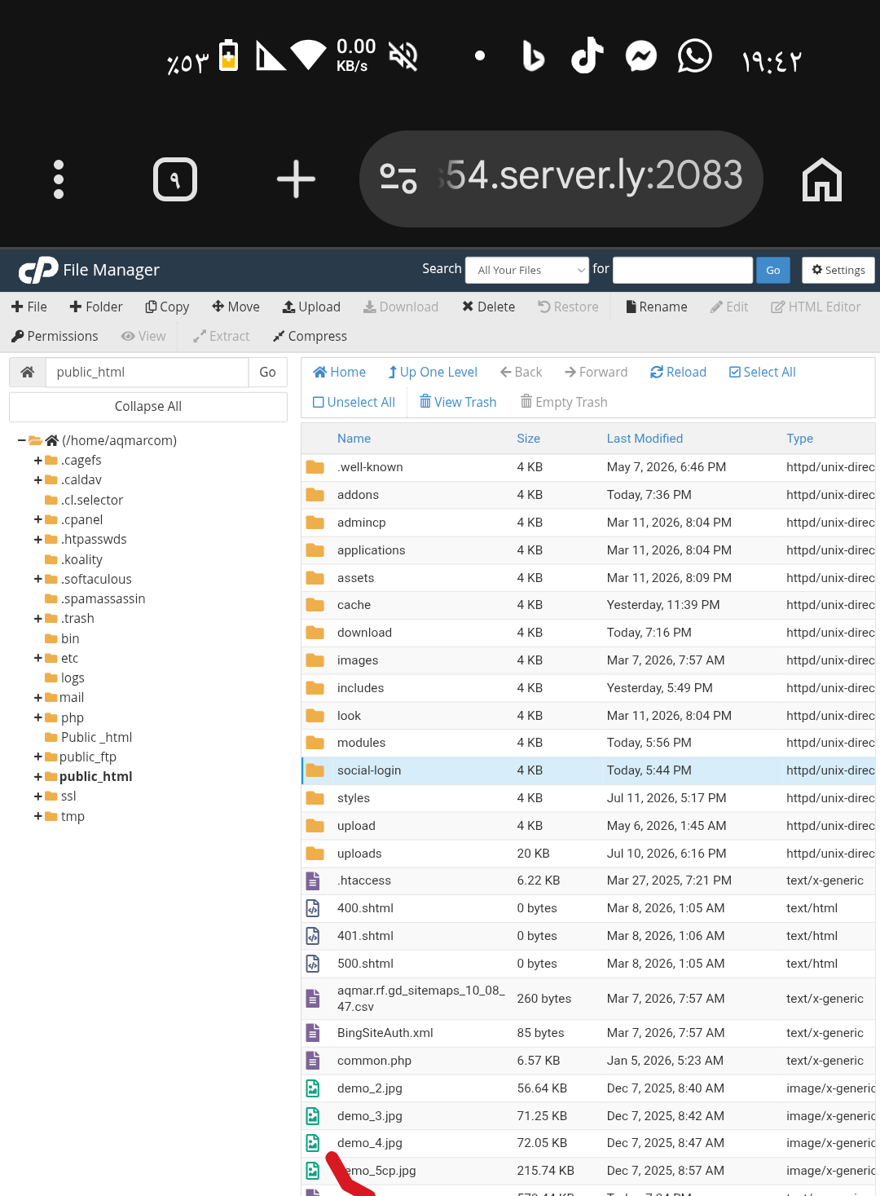The image size is (880, 1196).
Task: Expand the .cagefs tree folder
Action: pyautogui.click(x=38, y=461)
